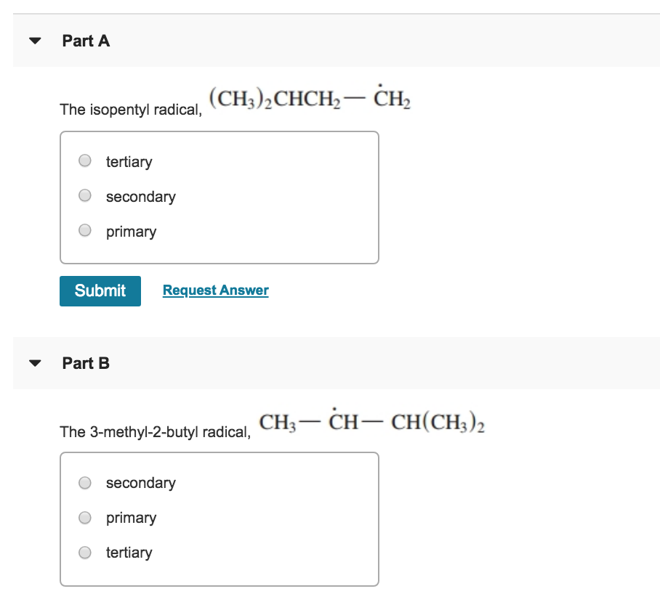660x594 pixels.
Task: Select the secondary radio button in Part A
Action: point(84,195)
